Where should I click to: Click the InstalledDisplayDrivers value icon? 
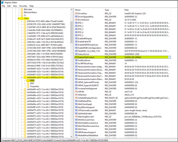[x=76, y=98]
